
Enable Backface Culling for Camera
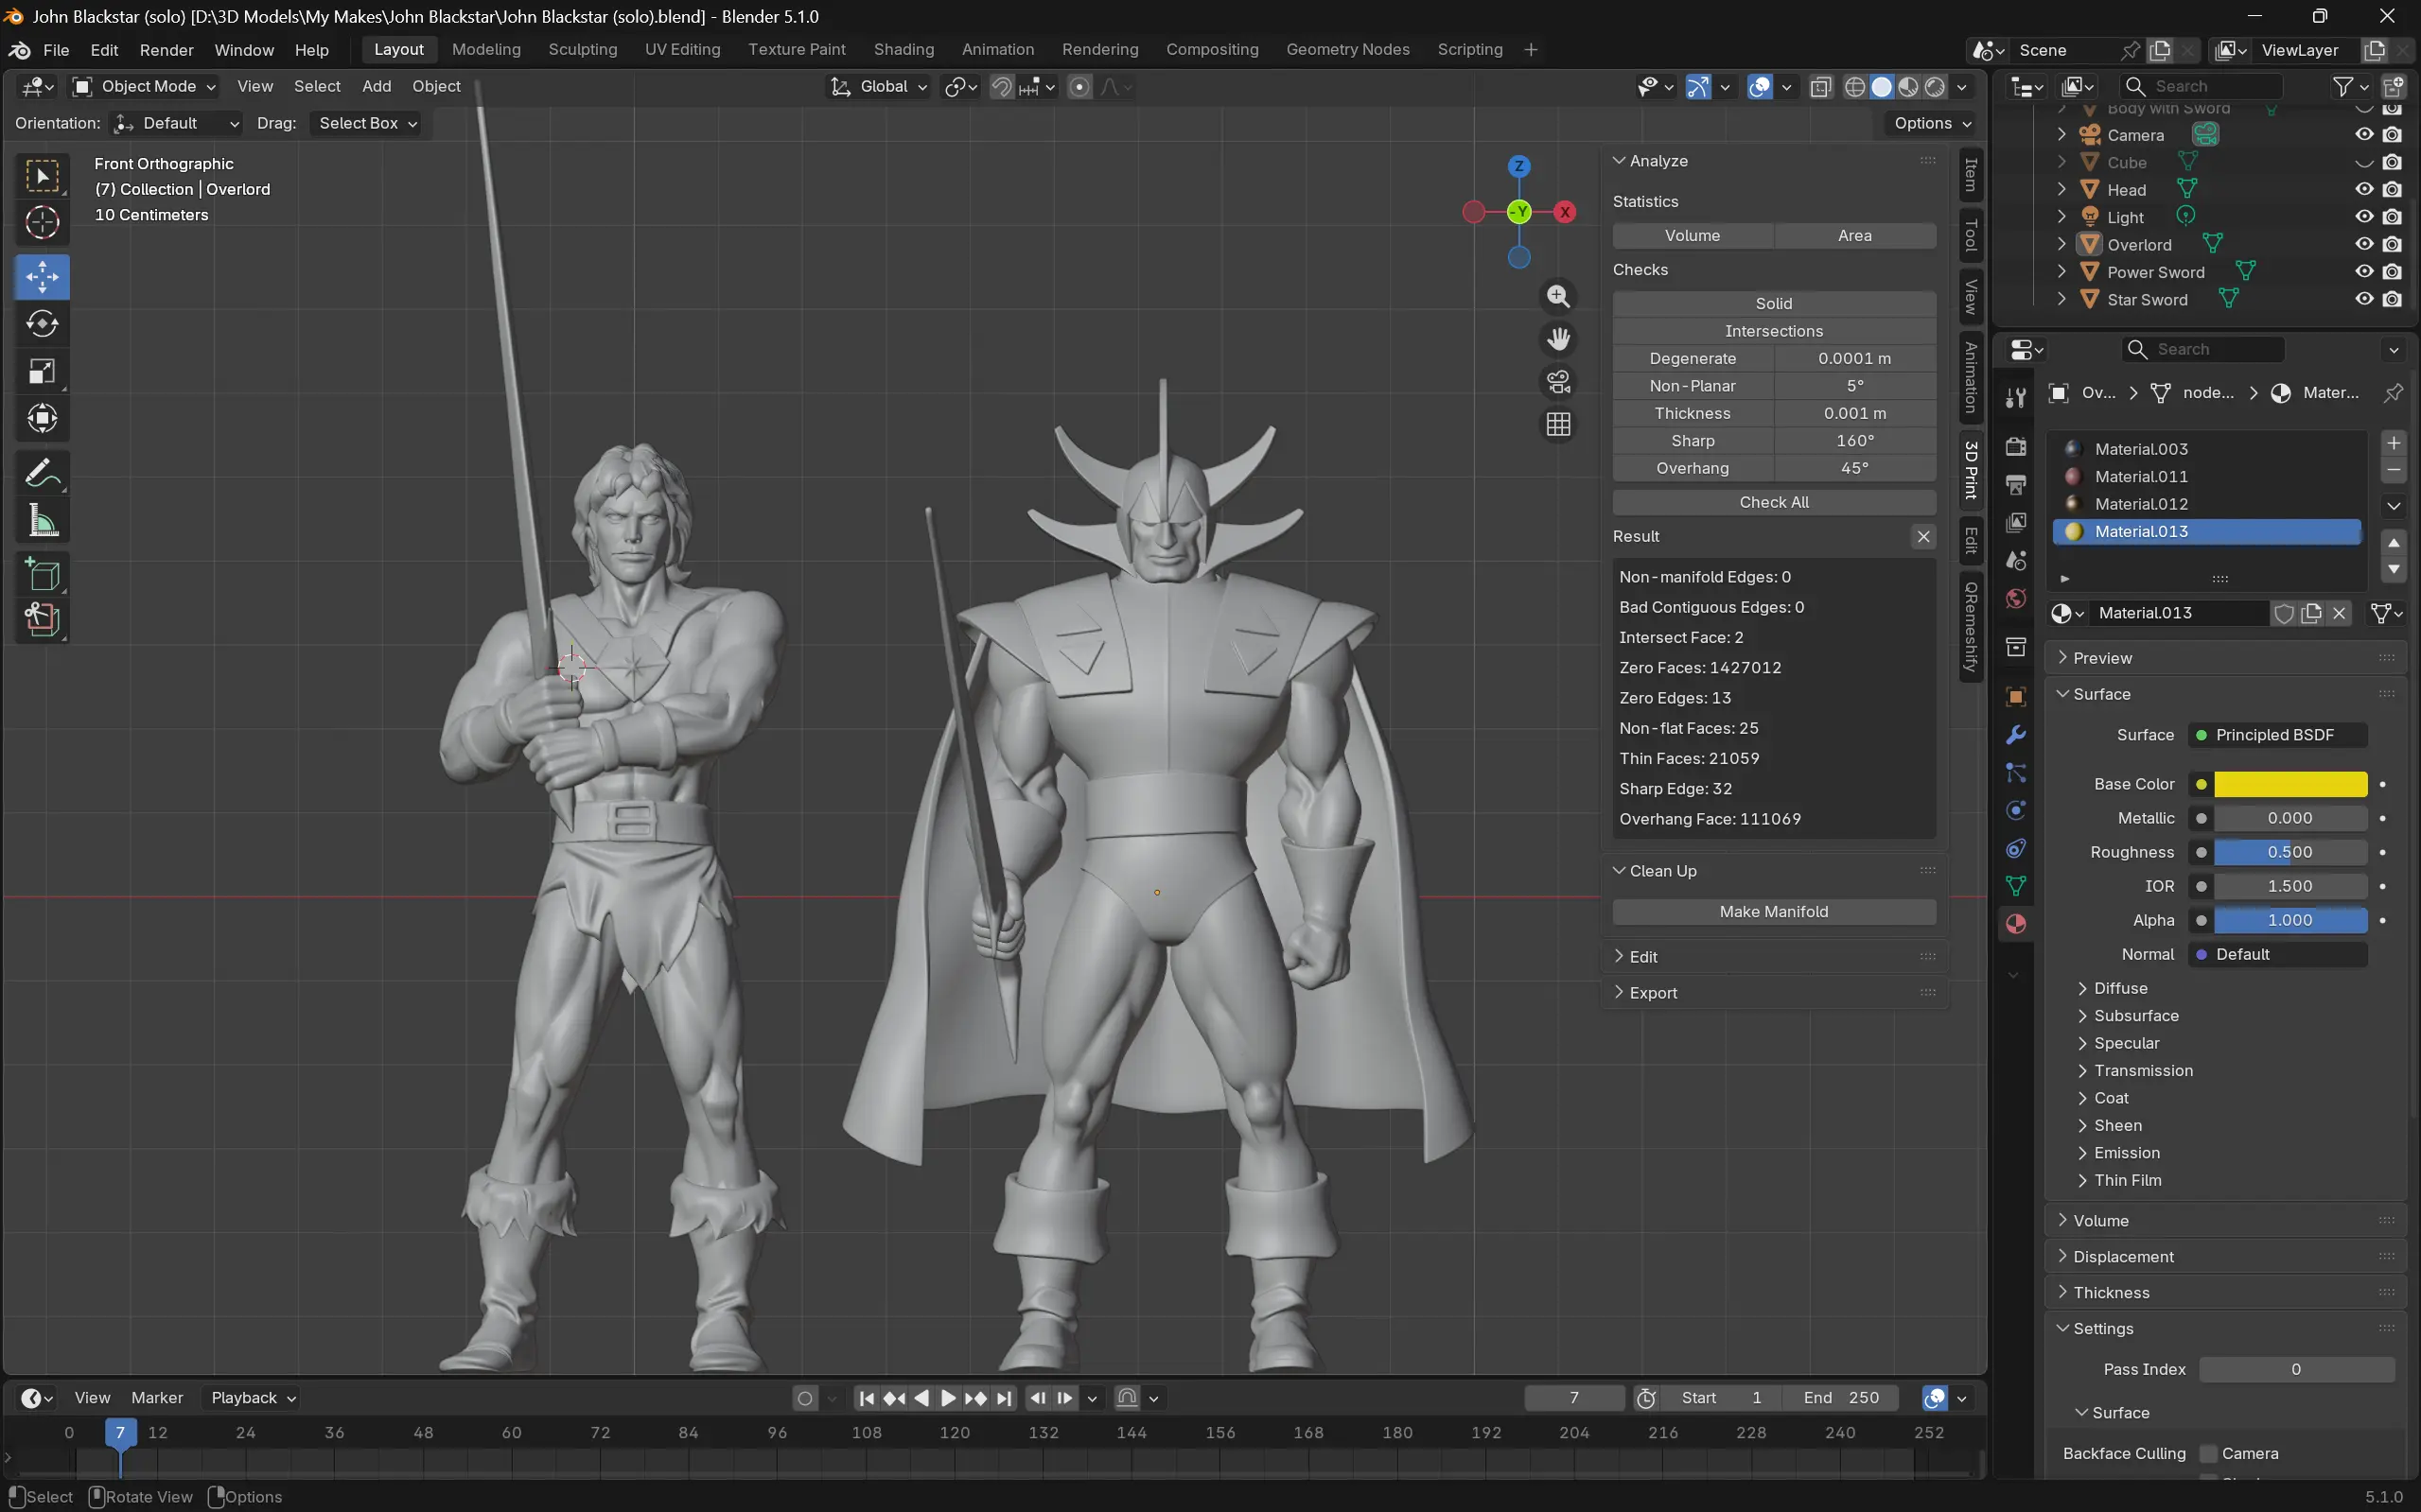point(2209,1453)
